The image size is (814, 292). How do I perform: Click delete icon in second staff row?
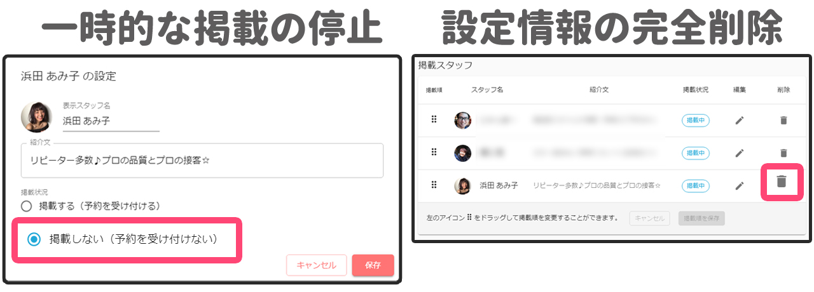tap(783, 153)
